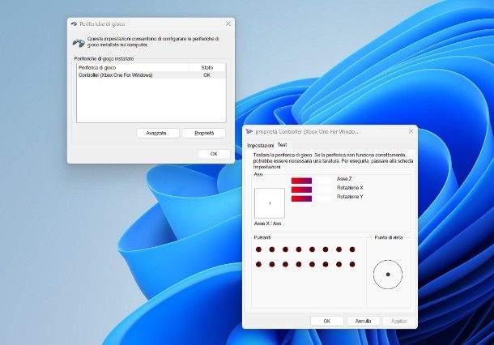Click the Asse X / Asse Y crosshair box
494x345 pixels.
[270, 203]
